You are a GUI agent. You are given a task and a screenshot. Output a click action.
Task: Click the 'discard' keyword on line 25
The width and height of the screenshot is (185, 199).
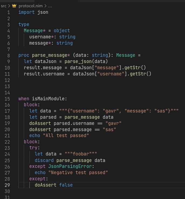pyautogui.click(x=44, y=160)
